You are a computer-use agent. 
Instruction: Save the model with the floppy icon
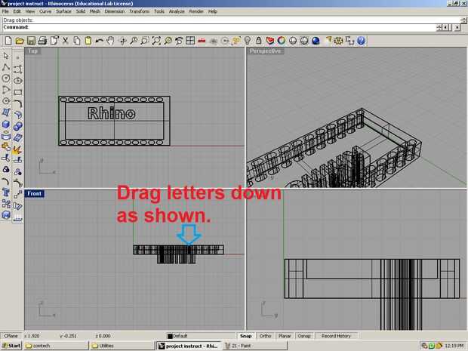31,41
